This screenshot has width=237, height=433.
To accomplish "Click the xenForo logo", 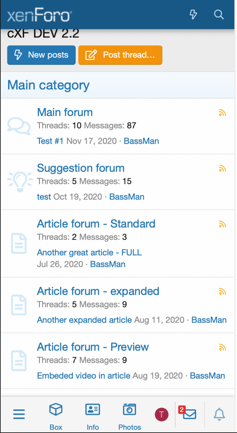I will click(39, 15).
